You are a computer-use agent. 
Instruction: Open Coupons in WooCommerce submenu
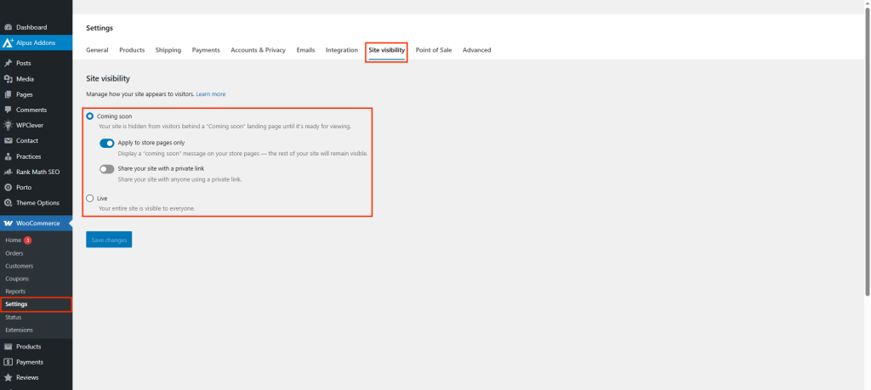[x=17, y=279]
